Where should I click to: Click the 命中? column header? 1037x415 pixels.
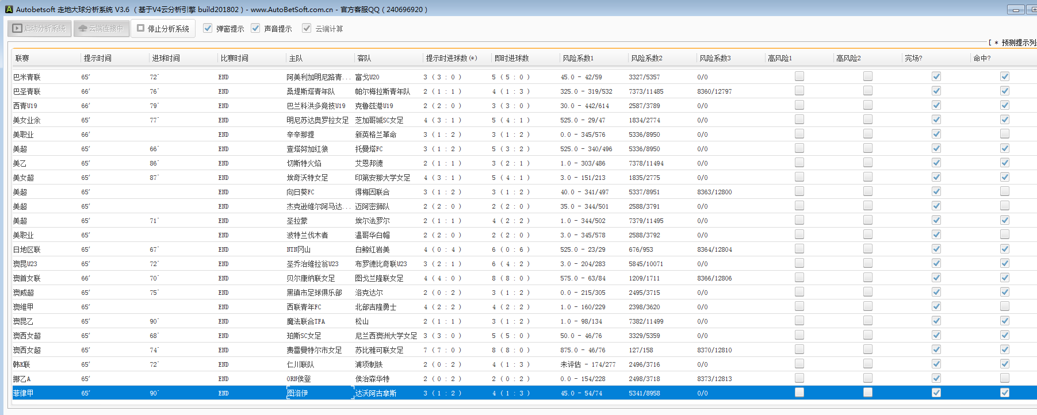tap(982, 58)
